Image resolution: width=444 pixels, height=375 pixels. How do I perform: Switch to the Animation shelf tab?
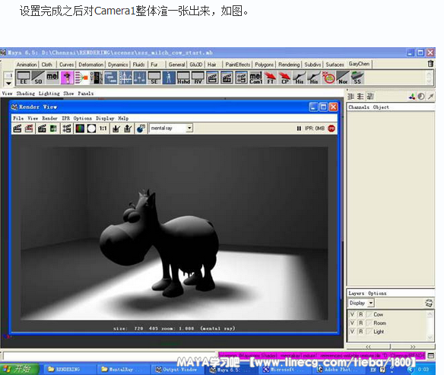(x=27, y=65)
